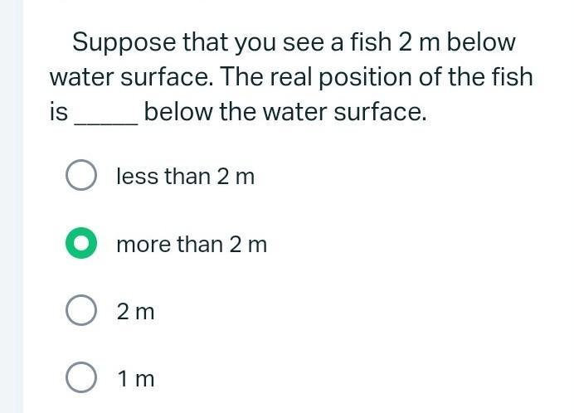The height and width of the screenshot is (413, 574).
Task: Click the "1 m" answer label text
Action: click(x=135, y=379)
